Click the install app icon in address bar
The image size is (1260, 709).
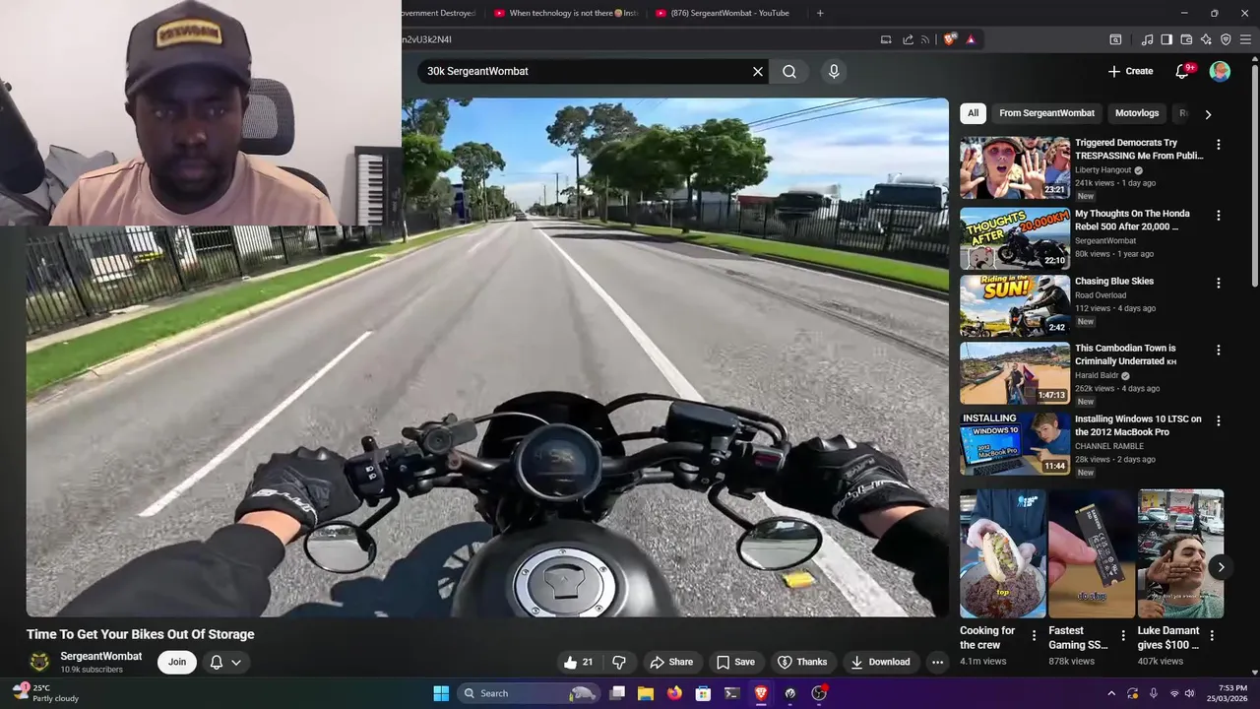click(x=886, y=39)
